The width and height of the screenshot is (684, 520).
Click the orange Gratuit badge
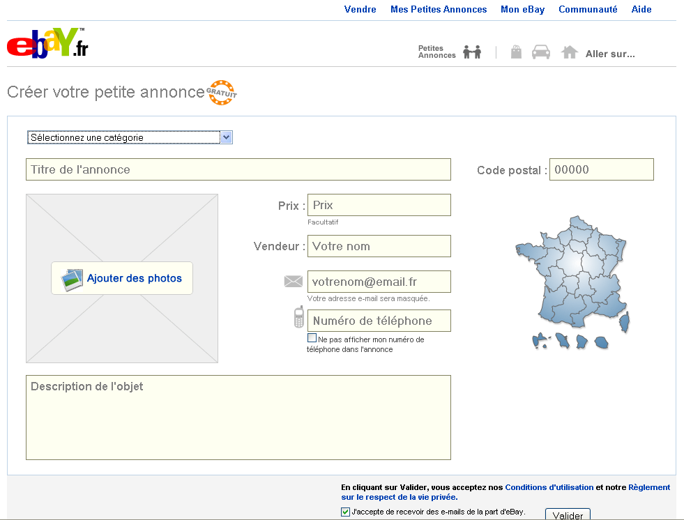(x=222, y=93)
